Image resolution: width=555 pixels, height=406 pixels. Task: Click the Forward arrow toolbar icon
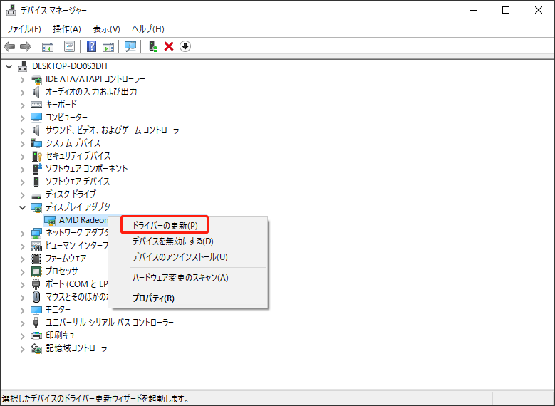26,46
